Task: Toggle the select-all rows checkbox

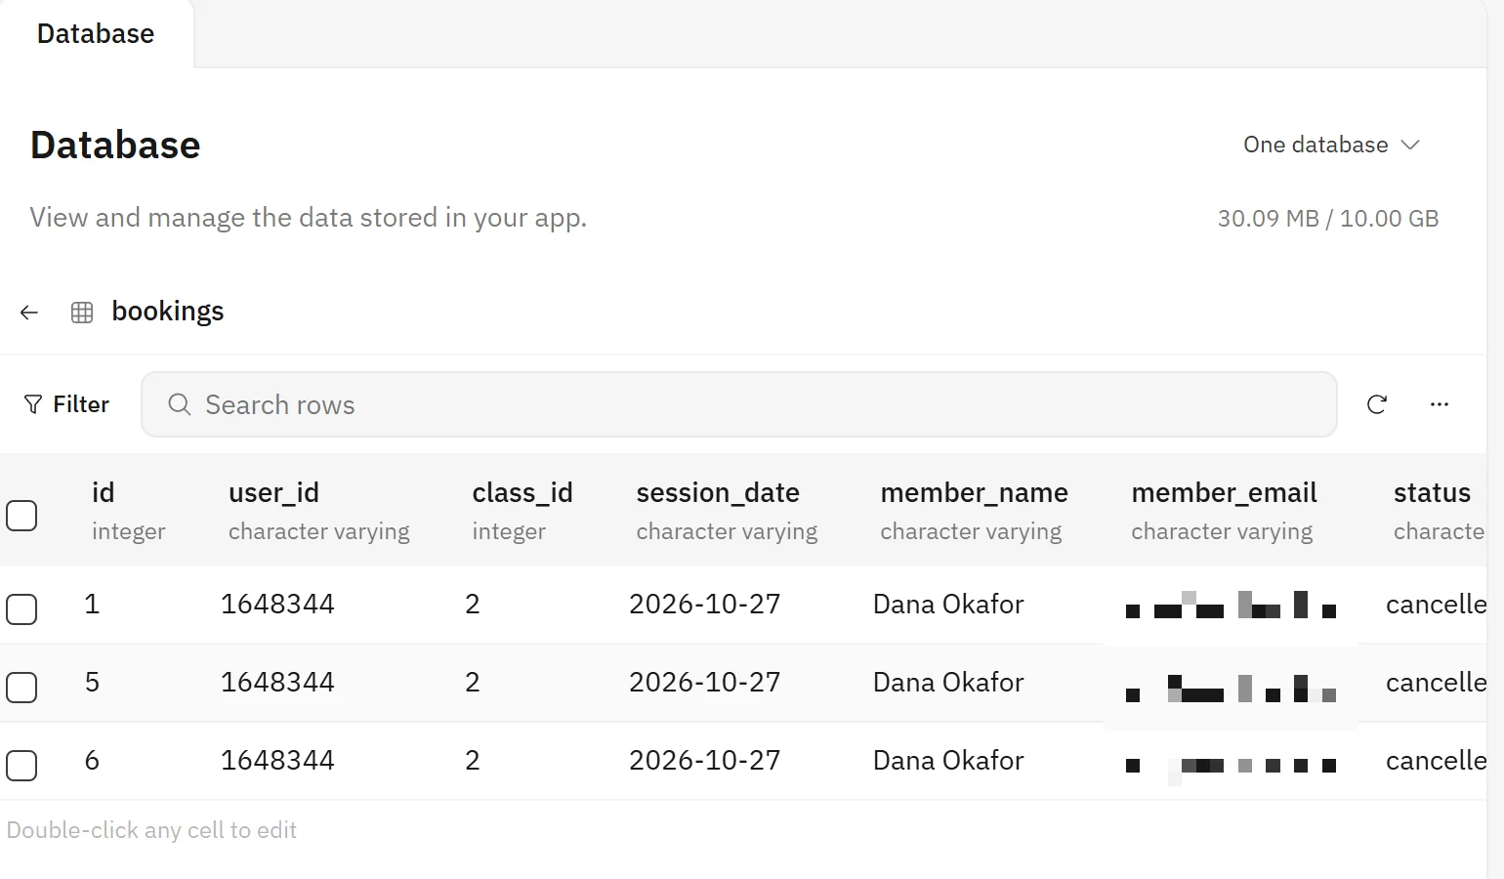Action: point(21,515)
